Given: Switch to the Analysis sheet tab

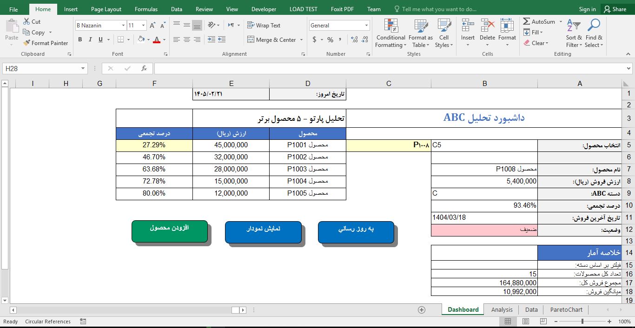Looking at the screenshot, I should point(502,309).
